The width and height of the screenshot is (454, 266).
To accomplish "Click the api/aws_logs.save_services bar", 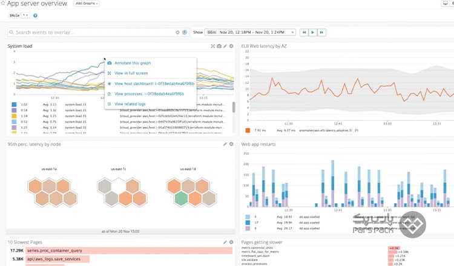I will [58, 259].
